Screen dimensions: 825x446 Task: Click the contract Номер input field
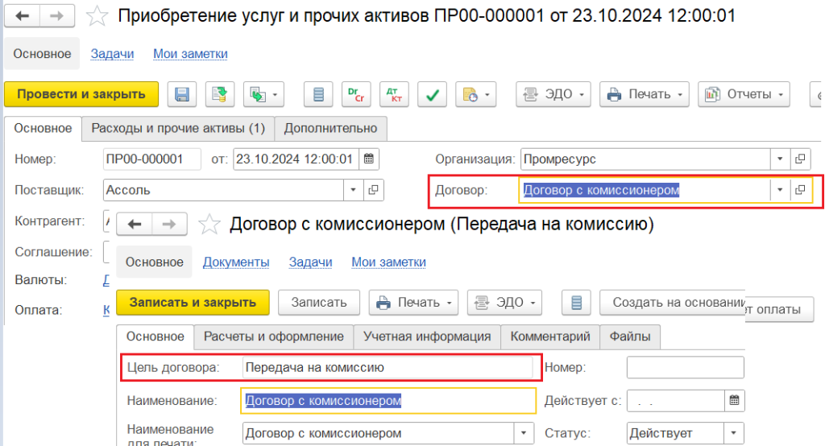pyautogui.click(x=685, y=367)
